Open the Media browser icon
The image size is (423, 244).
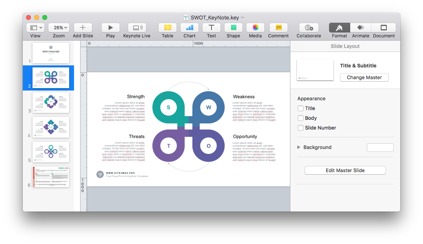(255, 28)
